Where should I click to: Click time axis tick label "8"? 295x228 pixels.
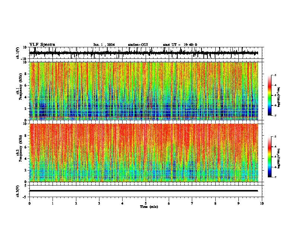coord(215,203)
